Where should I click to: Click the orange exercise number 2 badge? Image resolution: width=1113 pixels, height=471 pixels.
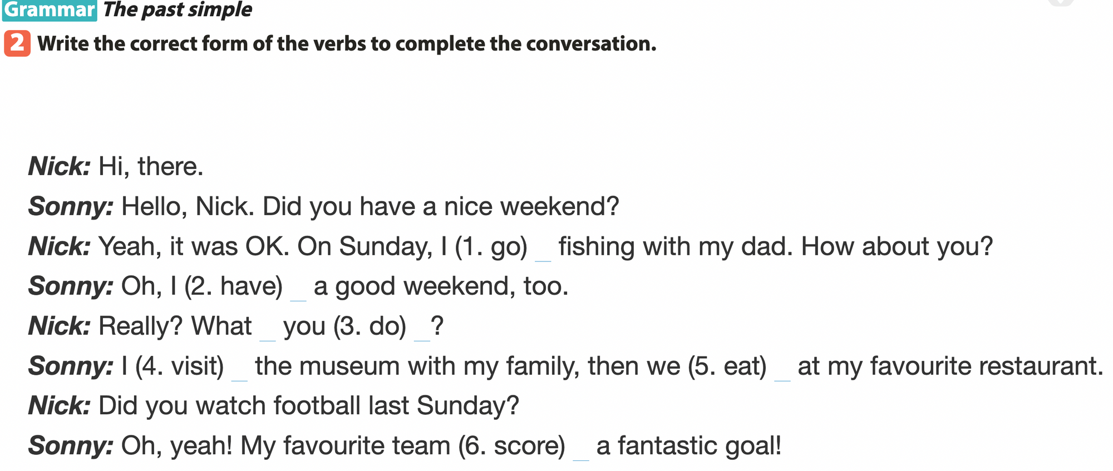[17, 43]
